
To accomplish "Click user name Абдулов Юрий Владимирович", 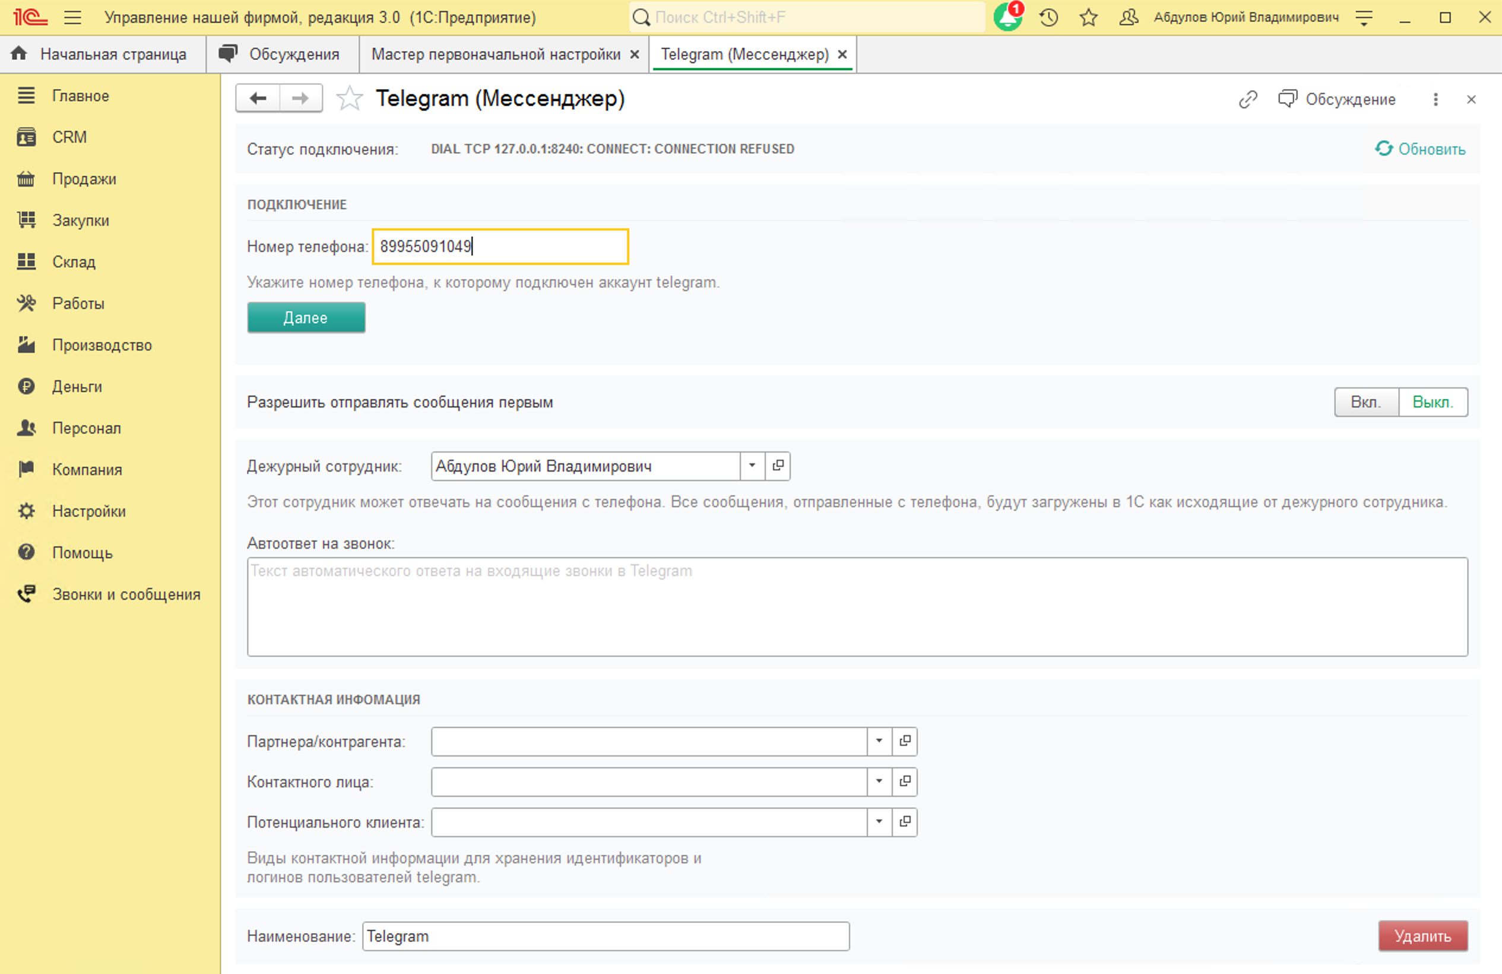I will [1246, 17].
